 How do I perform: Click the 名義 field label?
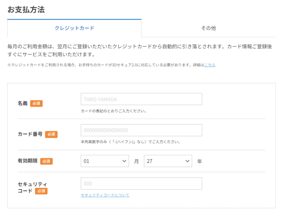click(22, 103)
